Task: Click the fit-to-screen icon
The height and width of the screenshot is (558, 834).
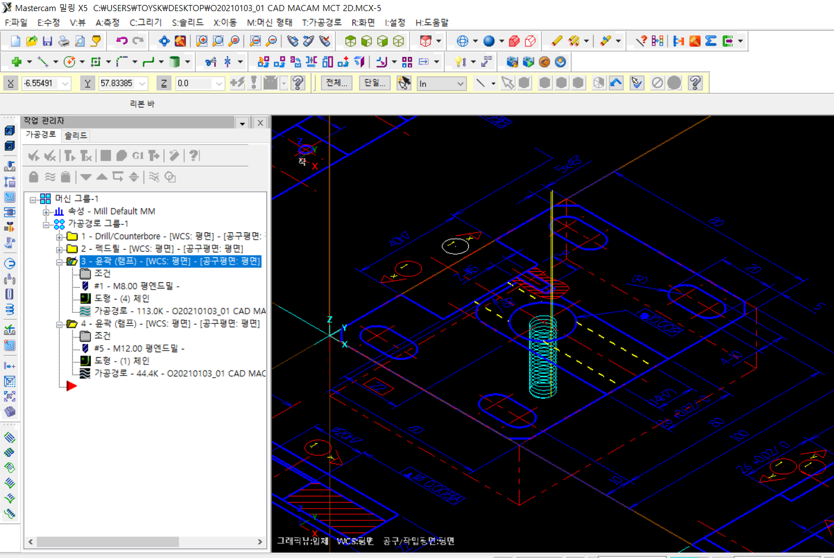Action: (x=164, y=41)
